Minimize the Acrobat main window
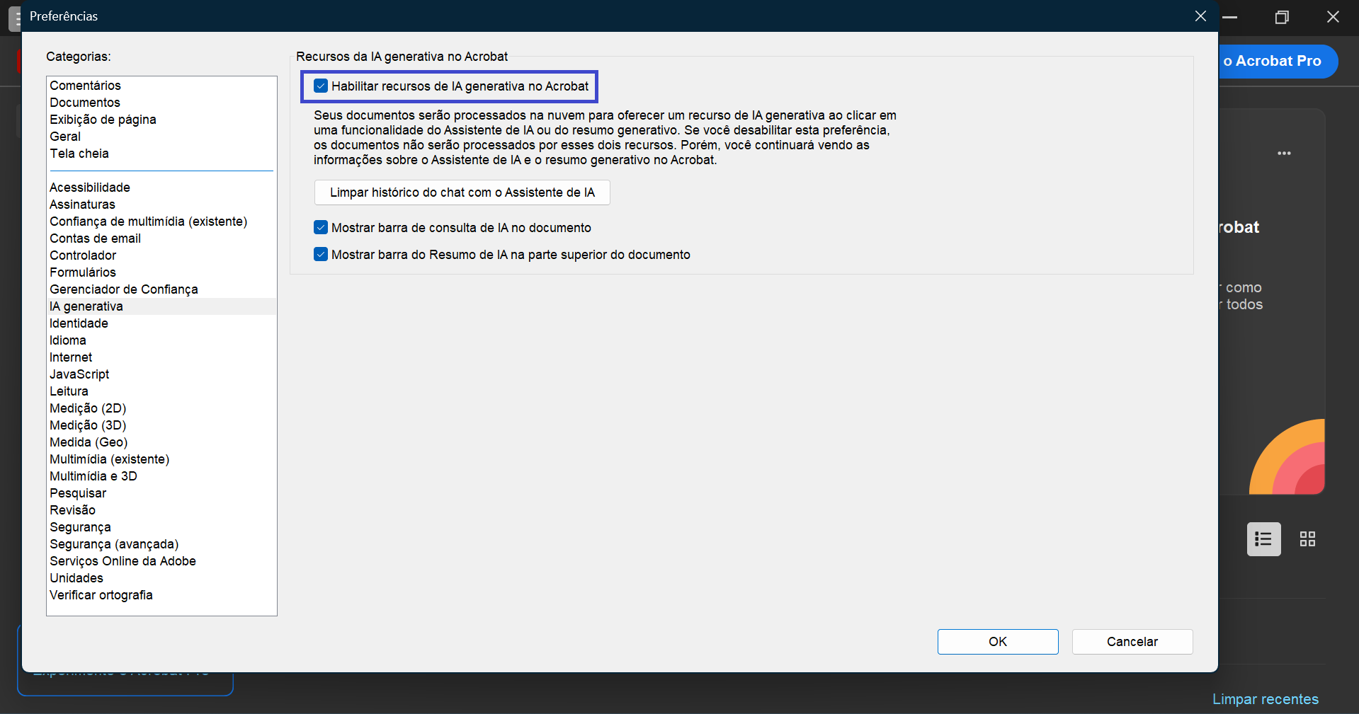The width and height of the screenshot is (1359, 714). pos(1230,17)
